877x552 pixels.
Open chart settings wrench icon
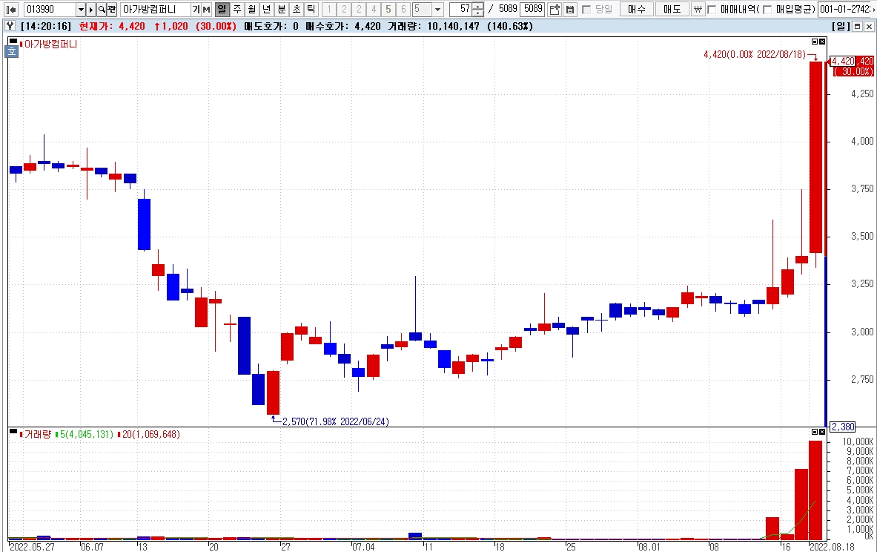10,26
